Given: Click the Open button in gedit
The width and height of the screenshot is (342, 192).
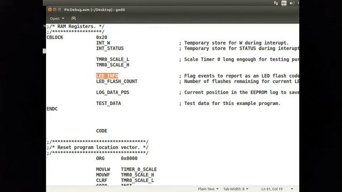Looking at the screenshot, I should [55, 19].
